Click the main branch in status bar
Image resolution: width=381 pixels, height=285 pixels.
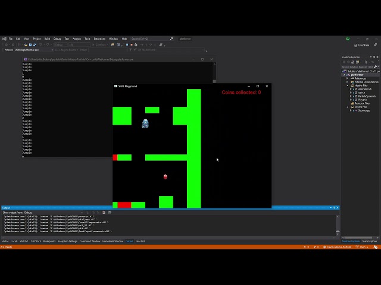point(362,247)
